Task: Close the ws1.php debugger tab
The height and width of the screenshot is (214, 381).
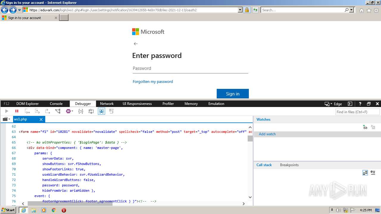Action: click(41, 119)
